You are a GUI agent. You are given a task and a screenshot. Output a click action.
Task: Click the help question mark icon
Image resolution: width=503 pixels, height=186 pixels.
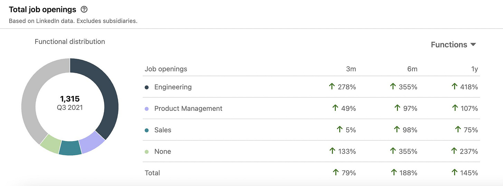(x=84, y=10)
